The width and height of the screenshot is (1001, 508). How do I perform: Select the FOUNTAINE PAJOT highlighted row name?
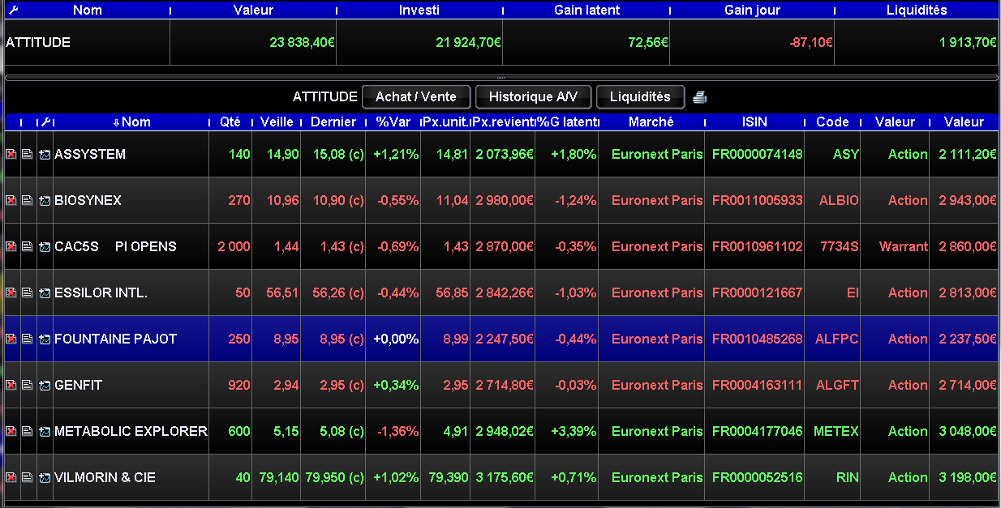click(115, 339)
